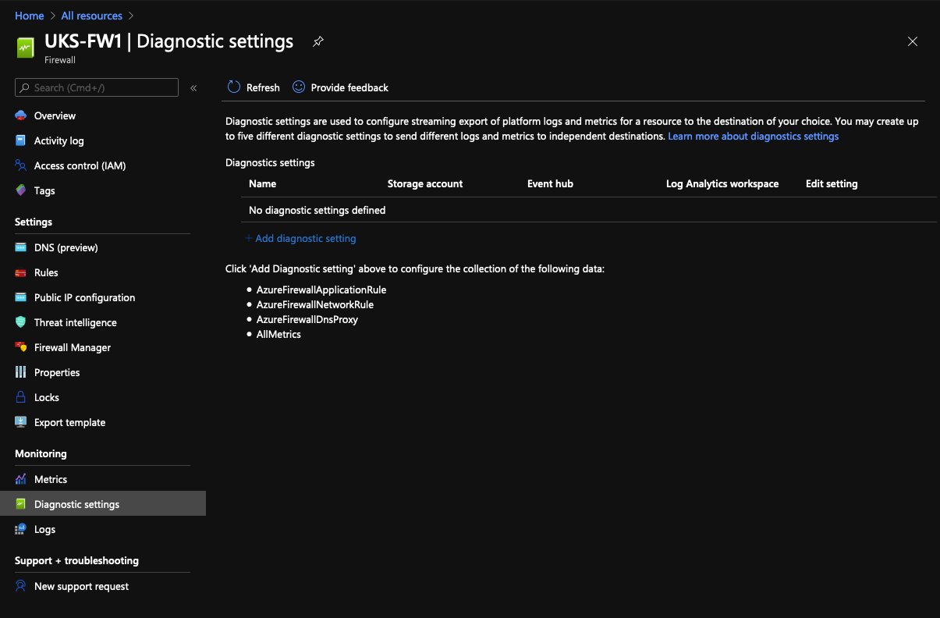The height and width of the screenshot is (618, 940).
Task: Click the Monitoring section heading
Action: click(x=41, y=453)
